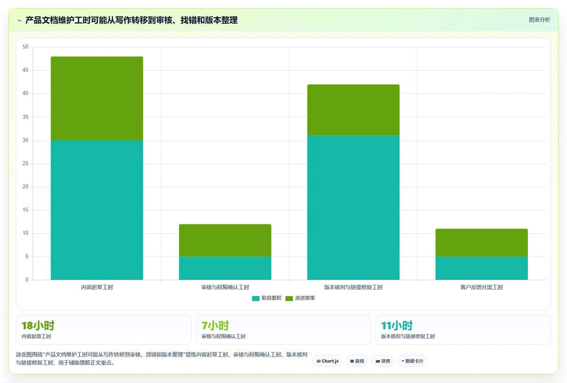The image size is (567, 383).
Task: Select the green segment of the 客户反馈分流工时 bar
Action: (482, 243)
